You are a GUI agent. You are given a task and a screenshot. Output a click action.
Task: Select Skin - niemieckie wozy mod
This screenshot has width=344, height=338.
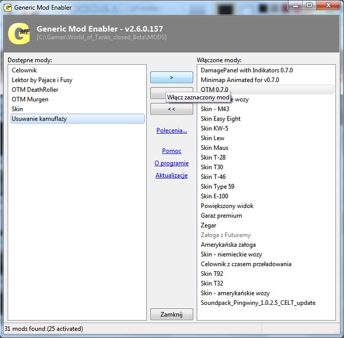[267, 254]
